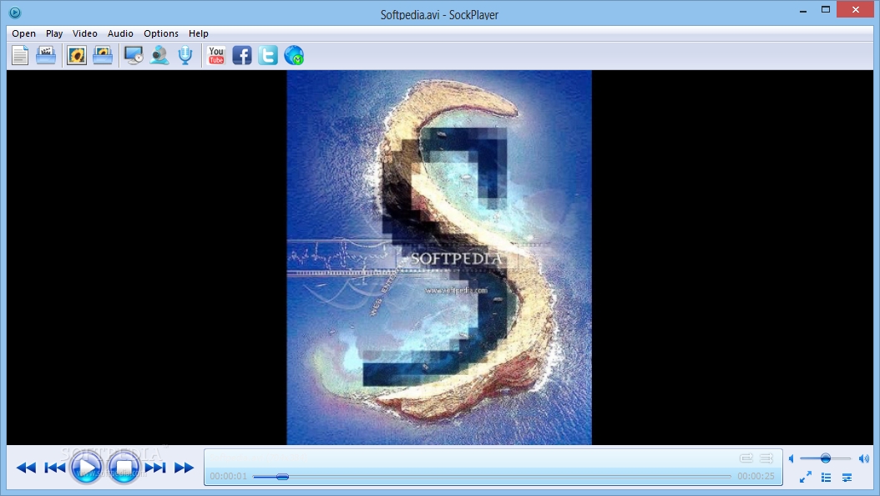Click the round Stop button
This screenshot has height=496, width=880.
[124, 467]
